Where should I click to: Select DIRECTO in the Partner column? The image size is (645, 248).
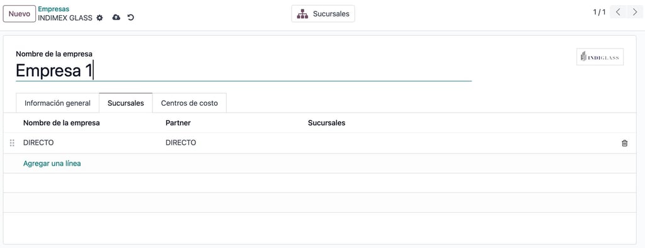(181, 143)
